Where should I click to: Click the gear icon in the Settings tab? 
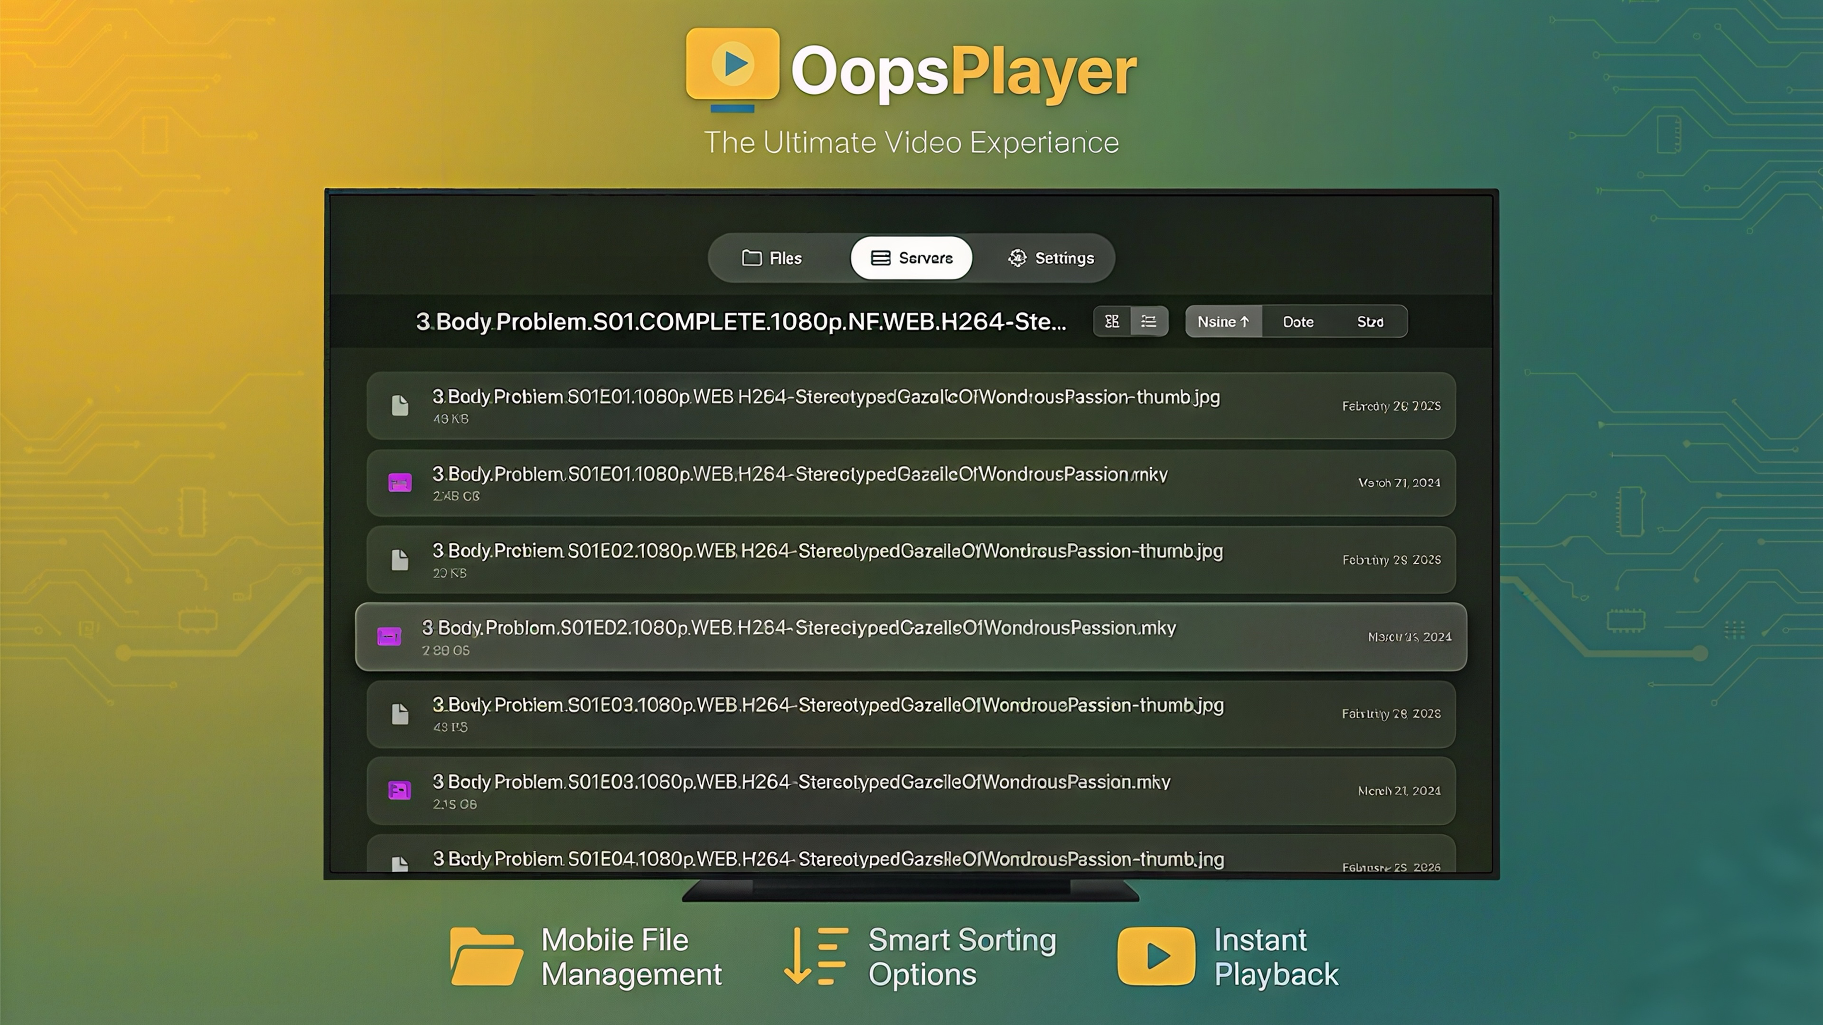pyautogui.click(x=1017, y=258)
